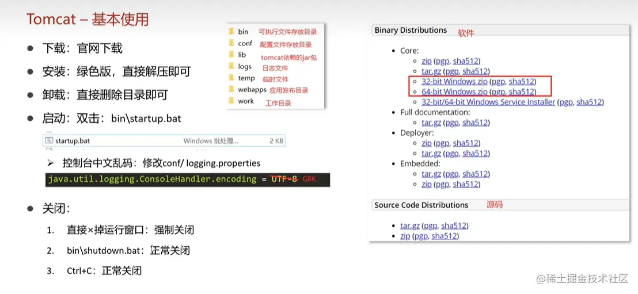Download the 64-bit Windows zip
This screenshot has width=638, height=294.
click(x=454, y=91)
